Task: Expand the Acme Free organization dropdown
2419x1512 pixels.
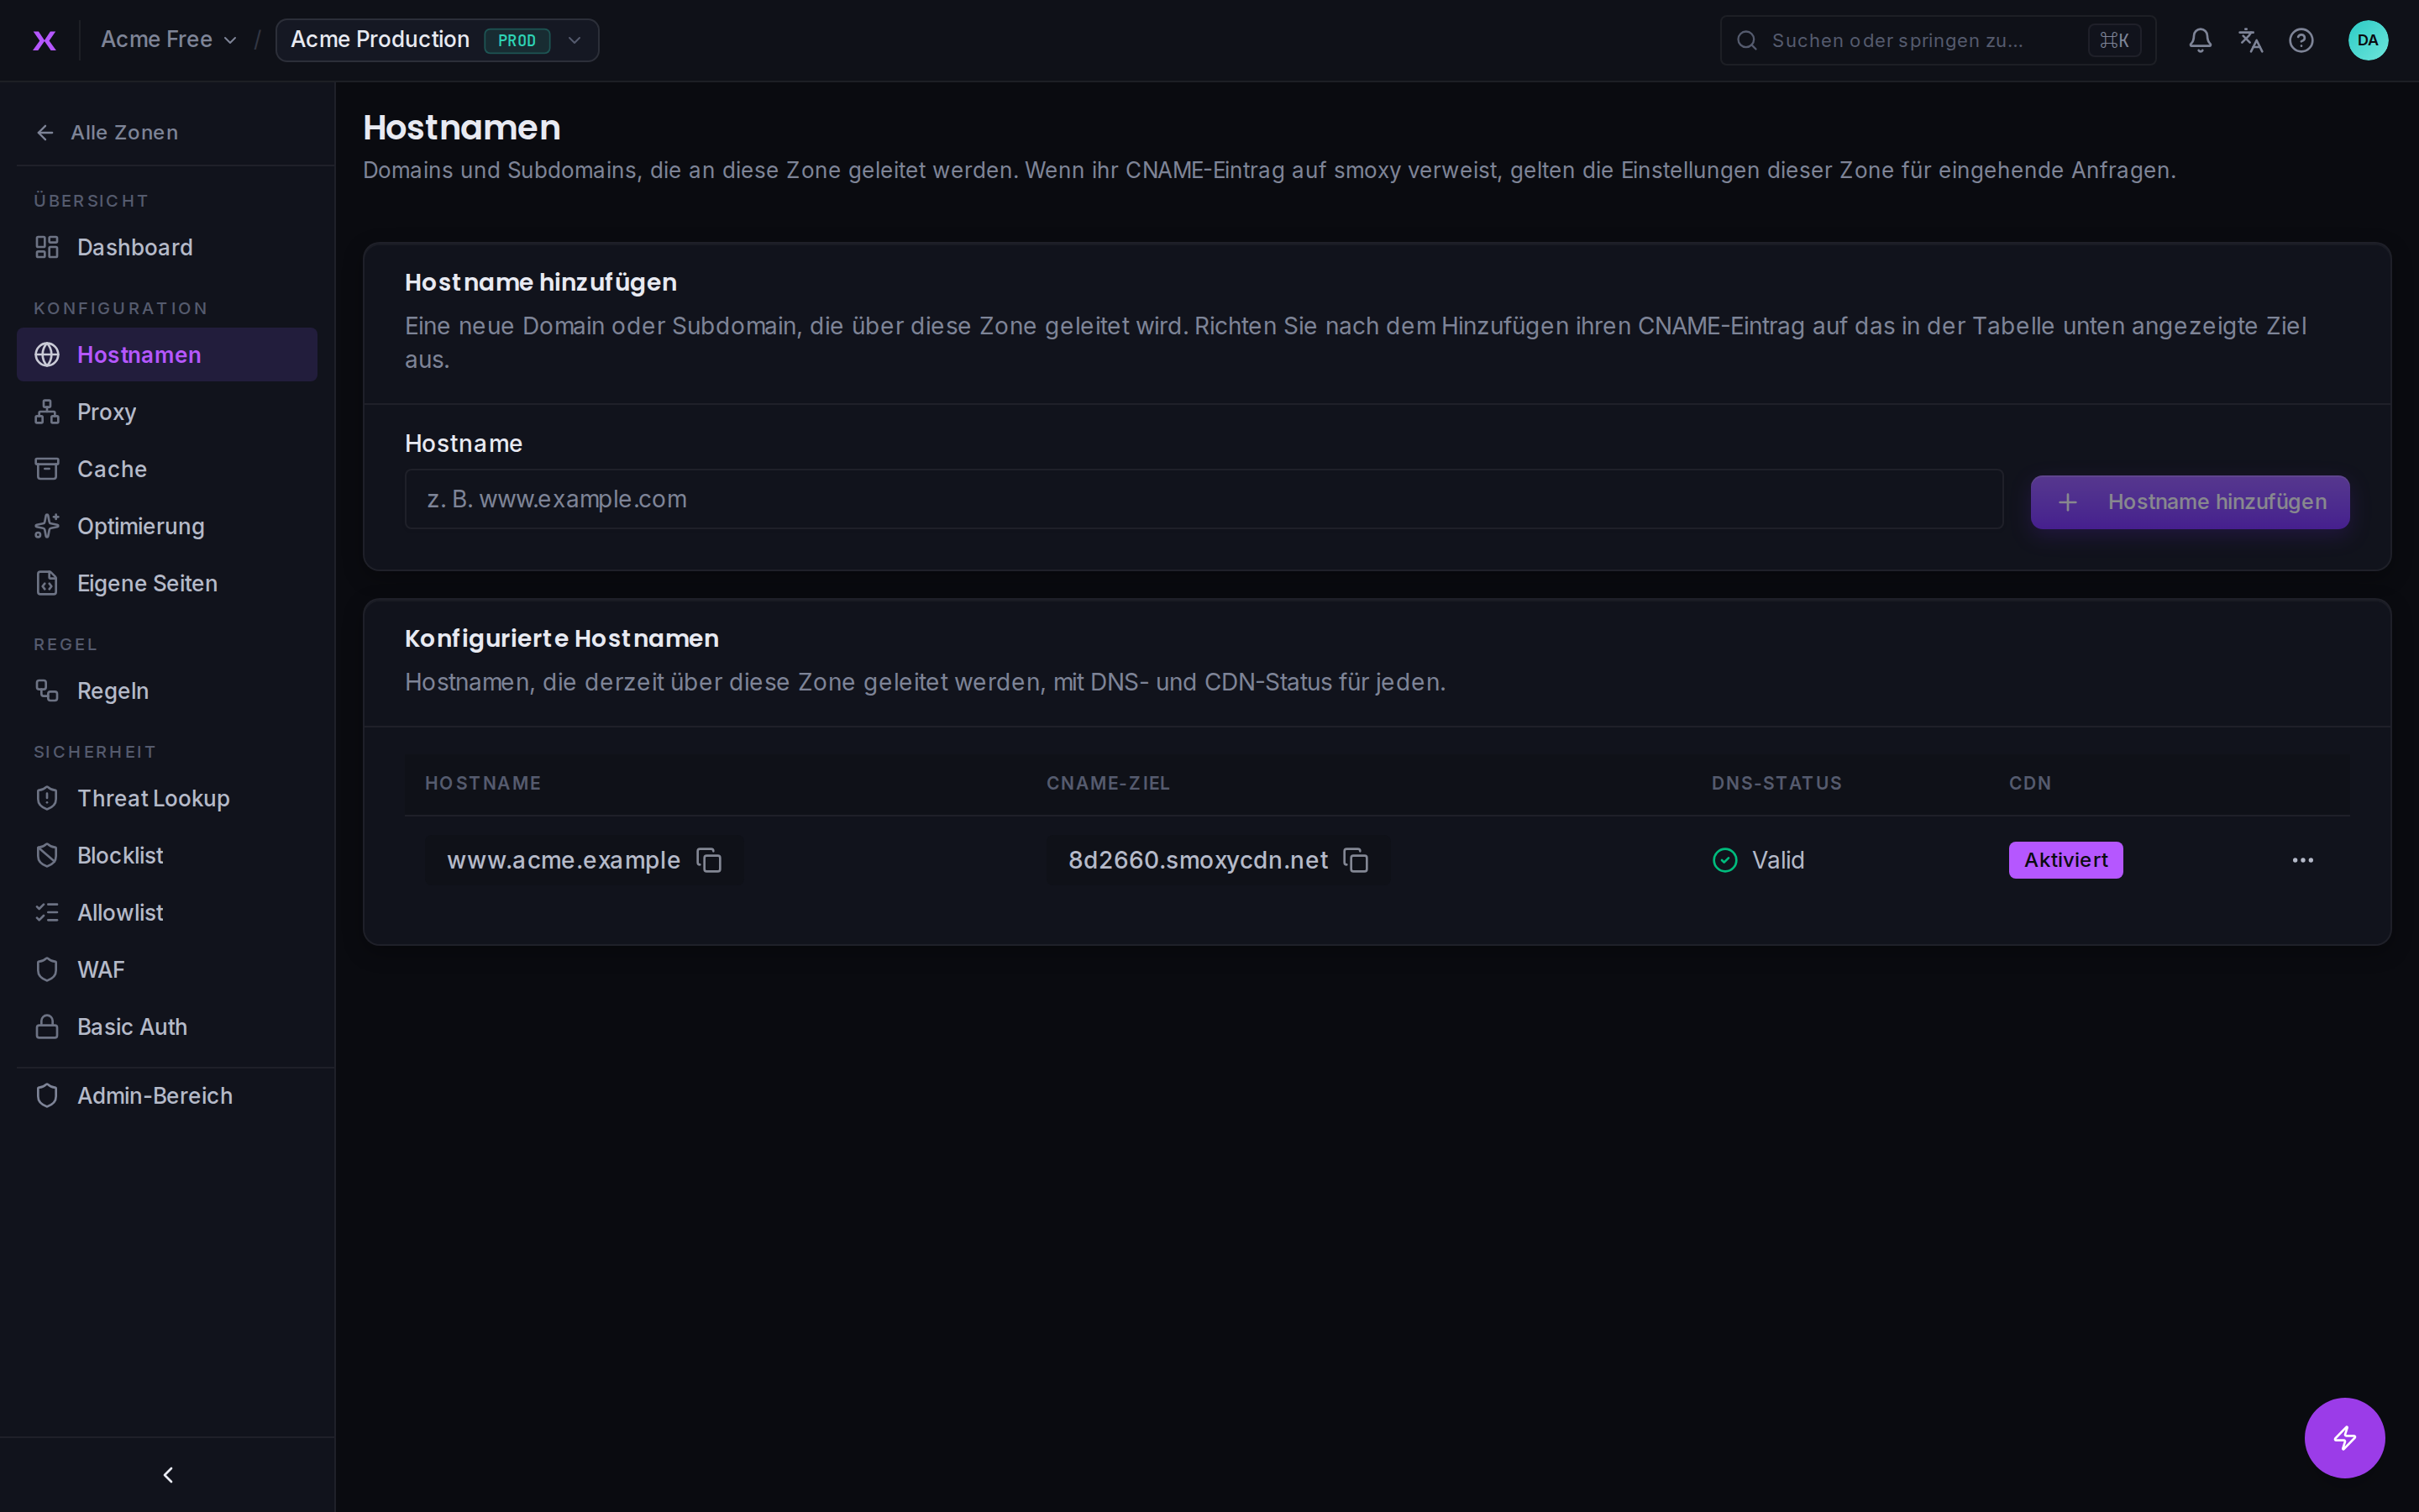Action: click(169, 40)
